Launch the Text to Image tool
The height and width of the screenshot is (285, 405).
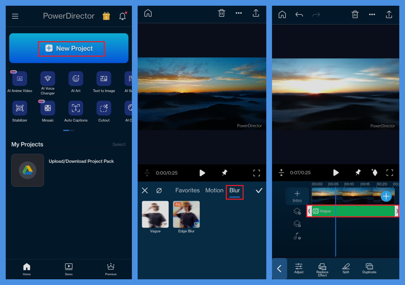pos(104,82)
